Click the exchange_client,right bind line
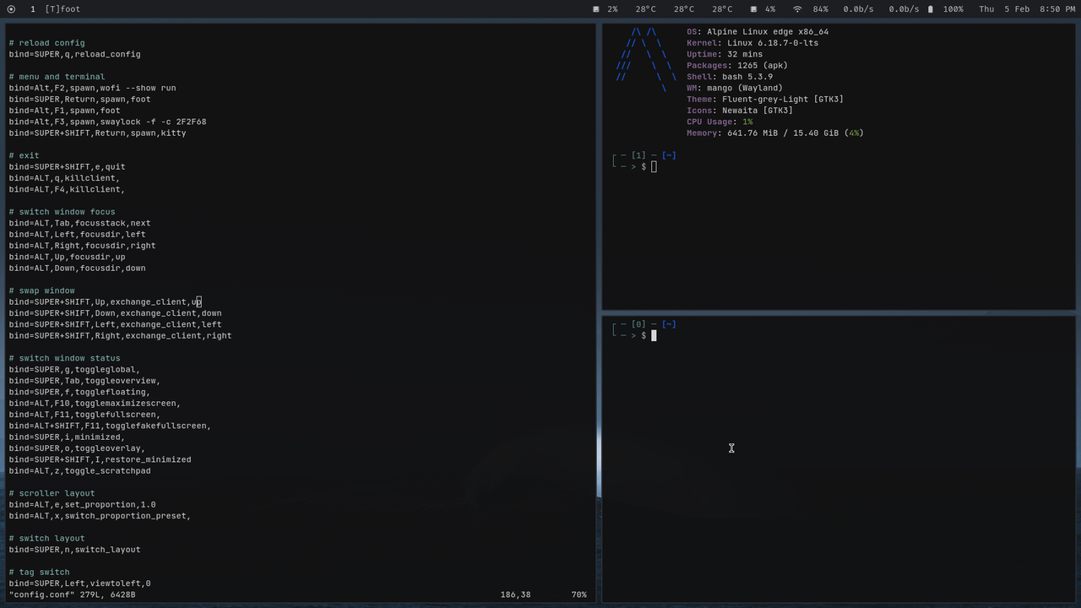Viewport: 1081px width, 608px height. click(x=121, y=335)
